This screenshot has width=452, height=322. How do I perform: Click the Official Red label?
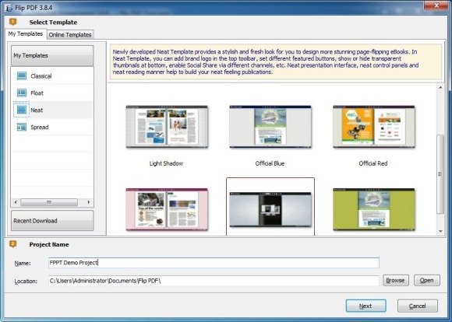click(373, 163)
